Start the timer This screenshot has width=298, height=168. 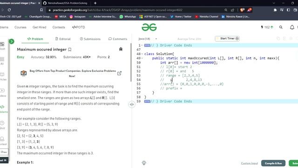[227, 38]
